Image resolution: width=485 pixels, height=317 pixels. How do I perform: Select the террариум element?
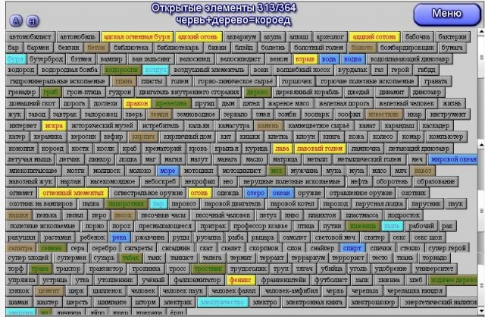tap(308, 258)
